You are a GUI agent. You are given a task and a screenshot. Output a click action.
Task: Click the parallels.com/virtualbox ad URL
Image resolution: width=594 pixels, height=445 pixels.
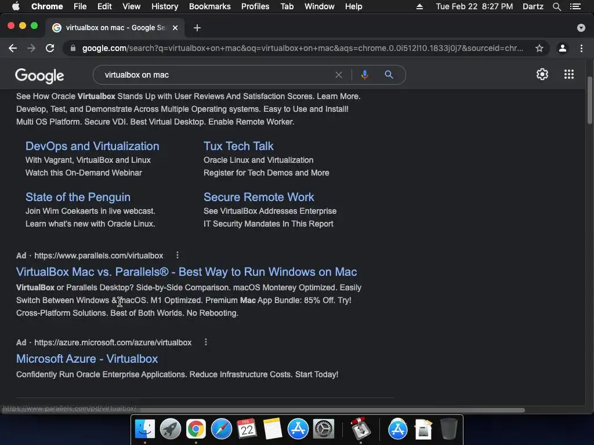(99, 256)
